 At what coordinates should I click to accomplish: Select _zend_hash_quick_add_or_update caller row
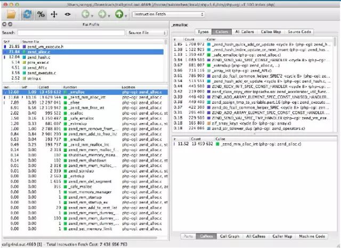point(253,44)
